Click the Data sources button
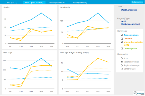145x96 pixels. pyautogui.click(x=137, y=2)
